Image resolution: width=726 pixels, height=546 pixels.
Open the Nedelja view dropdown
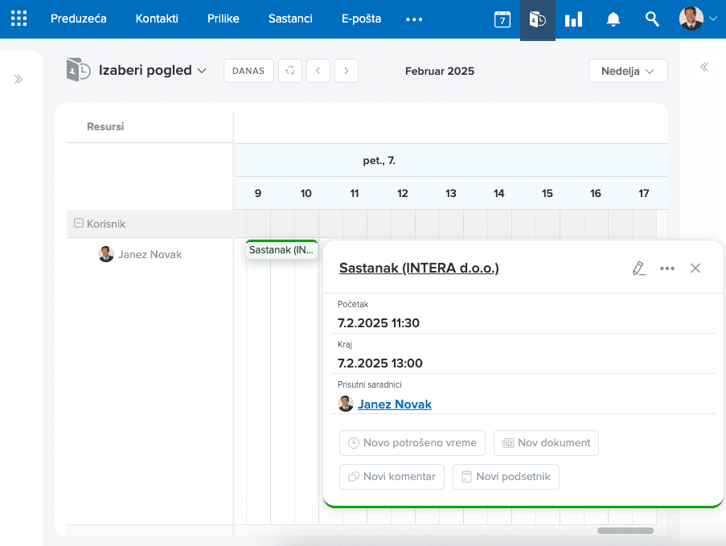(628, 71)
